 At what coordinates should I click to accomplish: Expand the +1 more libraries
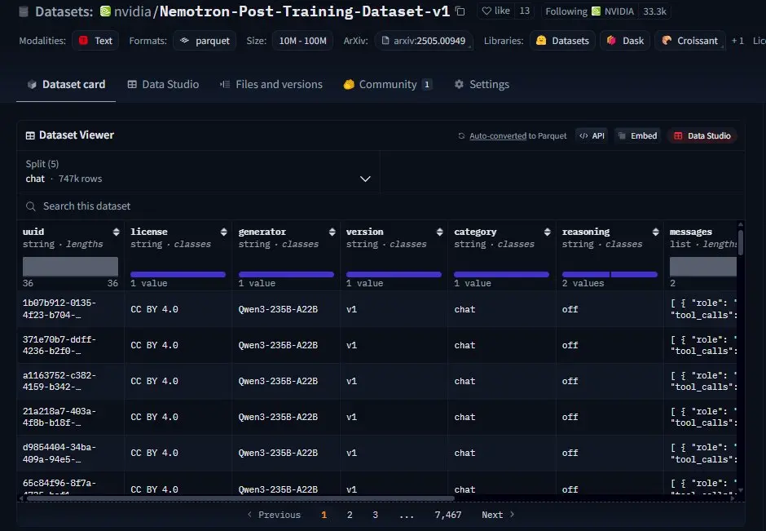pyautogui.click(x=737, y=41)
